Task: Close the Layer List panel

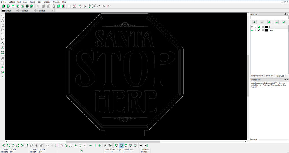Action: tap(288, 14)
